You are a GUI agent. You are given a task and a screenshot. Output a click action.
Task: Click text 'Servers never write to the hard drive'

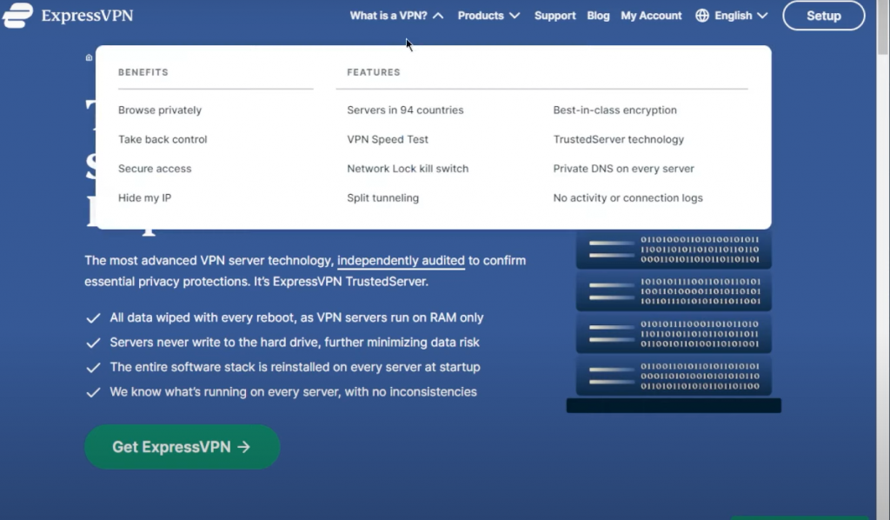[x=214, y=343]
